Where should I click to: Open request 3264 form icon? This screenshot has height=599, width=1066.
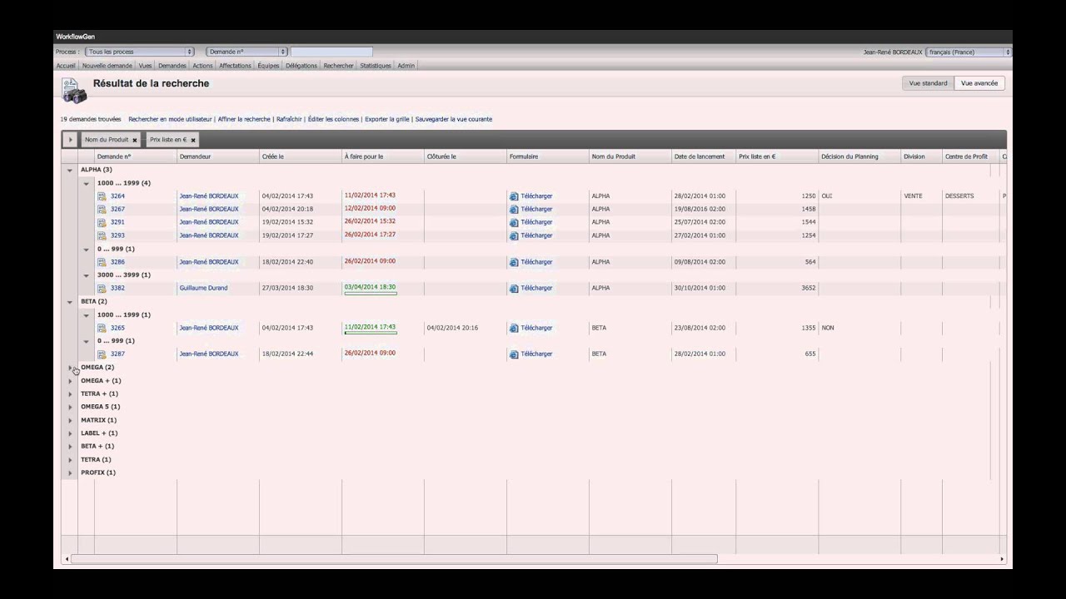tap(102, 196)
